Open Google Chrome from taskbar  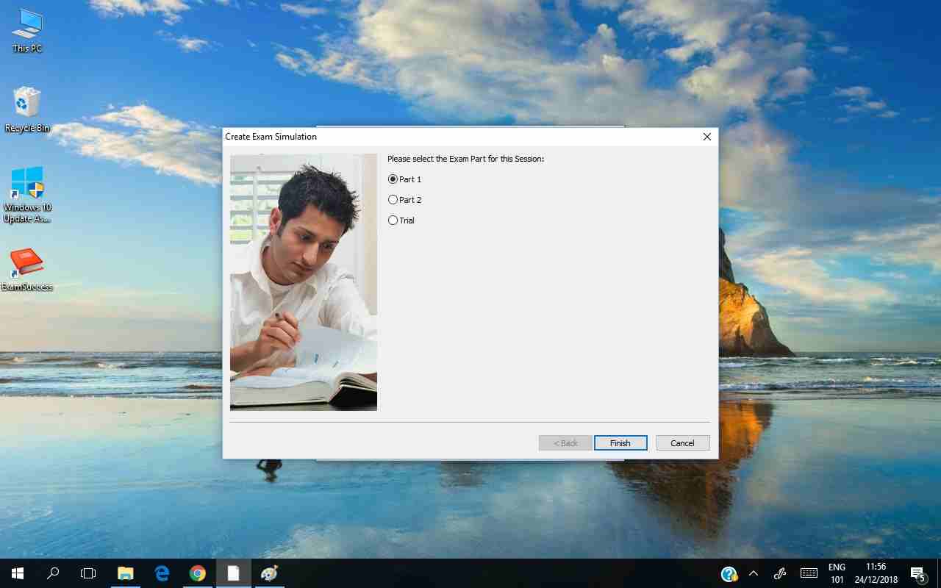197,573
